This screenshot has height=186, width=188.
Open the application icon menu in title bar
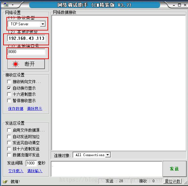(x=6, y=5)
